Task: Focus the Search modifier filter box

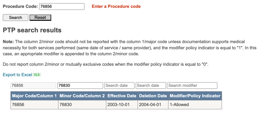Action: click(192, 86)
